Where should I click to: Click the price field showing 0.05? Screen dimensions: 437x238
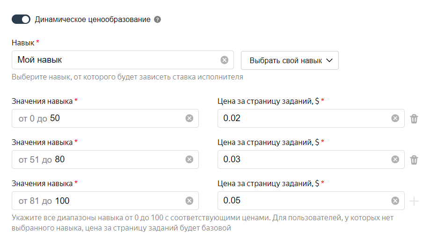point(304,201)
